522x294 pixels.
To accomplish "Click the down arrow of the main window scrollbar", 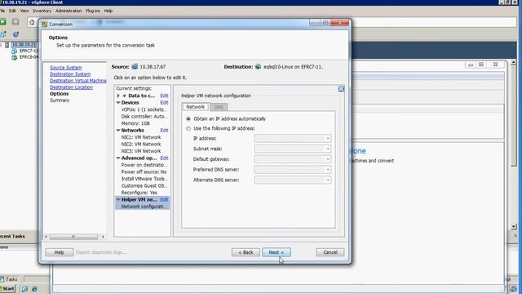I will [x=514, y=227].
